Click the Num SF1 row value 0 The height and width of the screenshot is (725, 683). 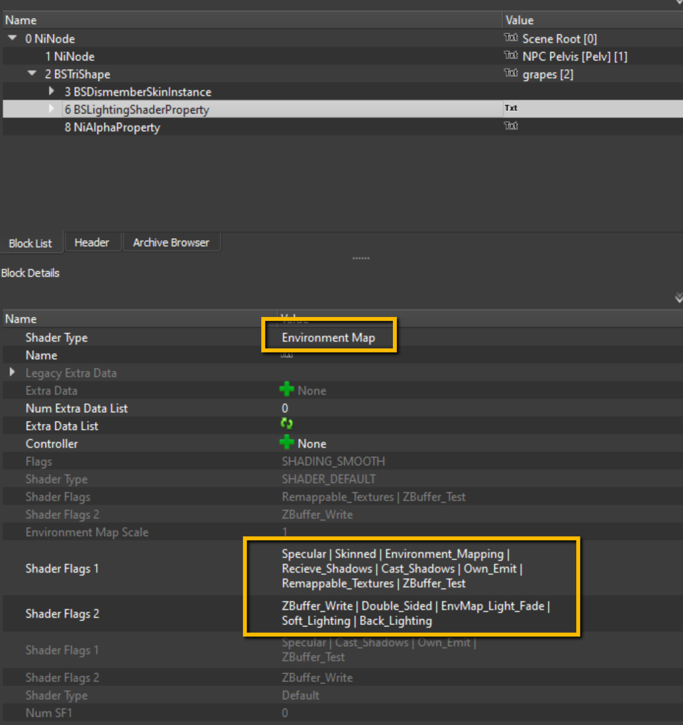click(x=285, y=713)
